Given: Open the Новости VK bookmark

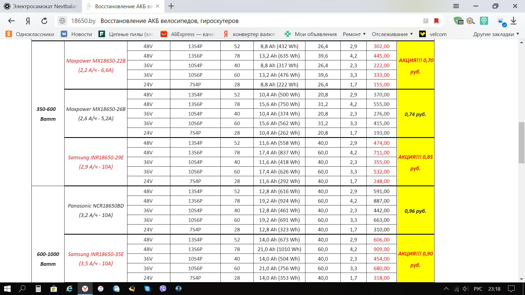Looking at the screenshot, I should 77,34.
